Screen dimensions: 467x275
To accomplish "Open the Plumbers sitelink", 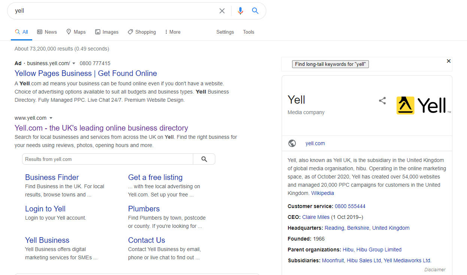I will coord(144,209).
